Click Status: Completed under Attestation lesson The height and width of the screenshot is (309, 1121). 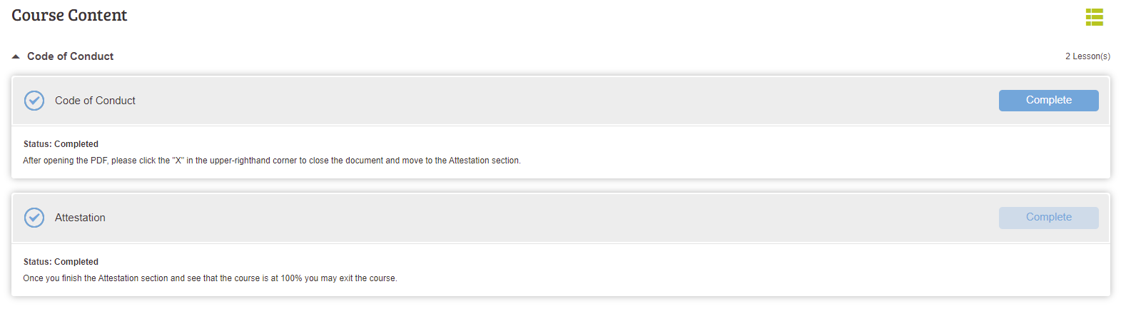(x=61, y=262)
